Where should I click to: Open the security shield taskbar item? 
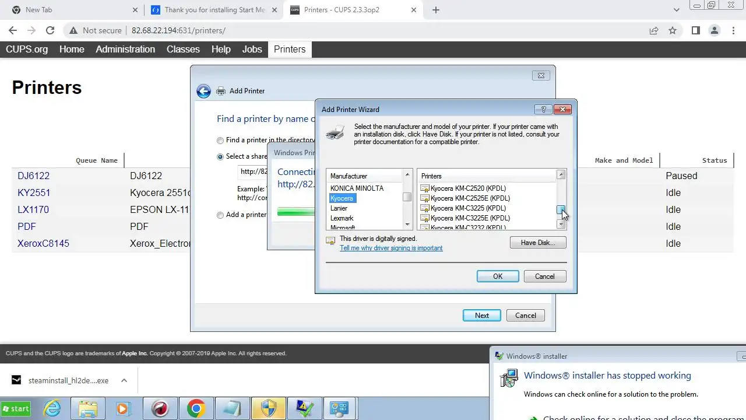click(269, 409)
